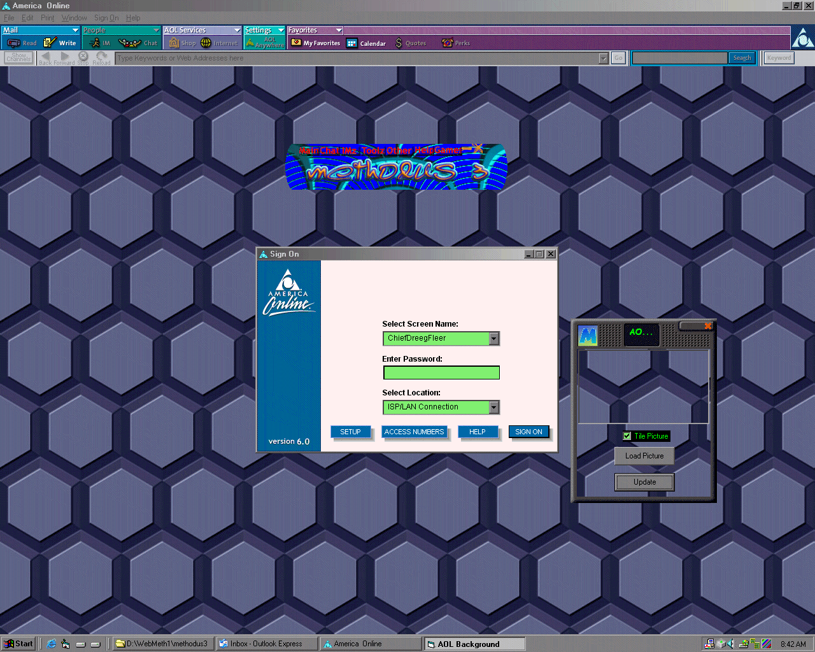Close the AOL Background skin panel
Screen dimensions: 815x652
[x=708, y=326]
